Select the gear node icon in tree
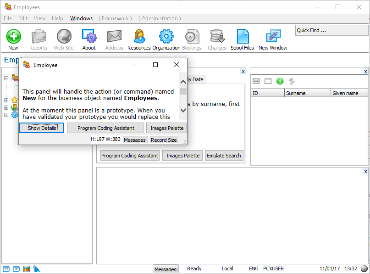The width and height of the screenshot is (370, 274). [x=15, y=115]
